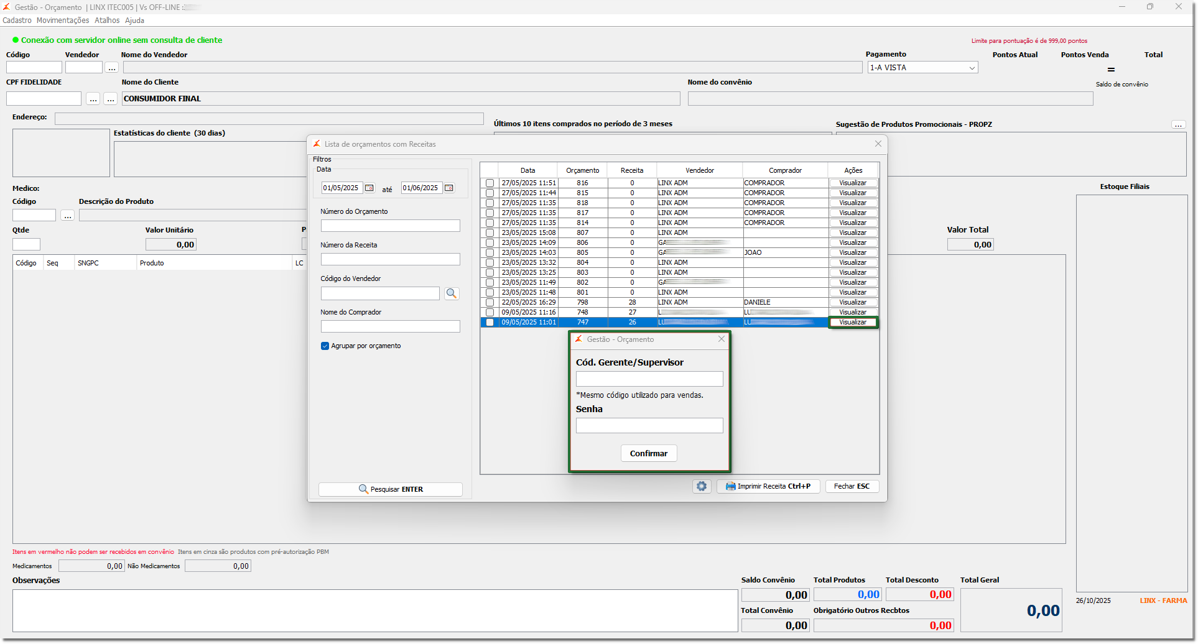Click the Código do Vendedor field
1198x644 pixels.
tap(380, 293)
